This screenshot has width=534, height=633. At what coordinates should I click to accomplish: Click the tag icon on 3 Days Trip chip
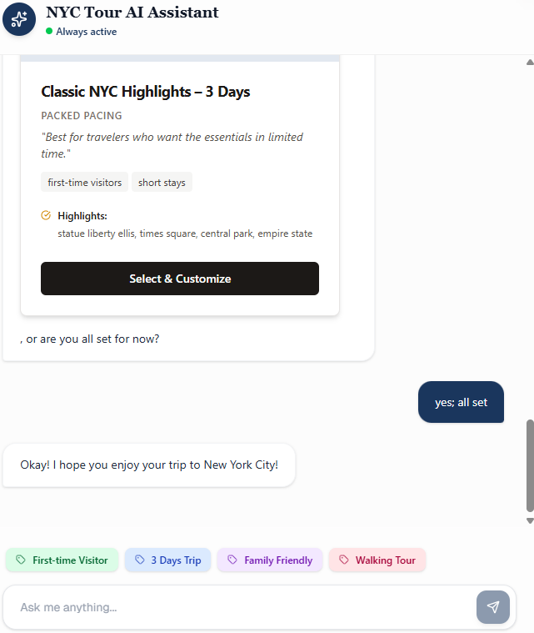(140, 560)
